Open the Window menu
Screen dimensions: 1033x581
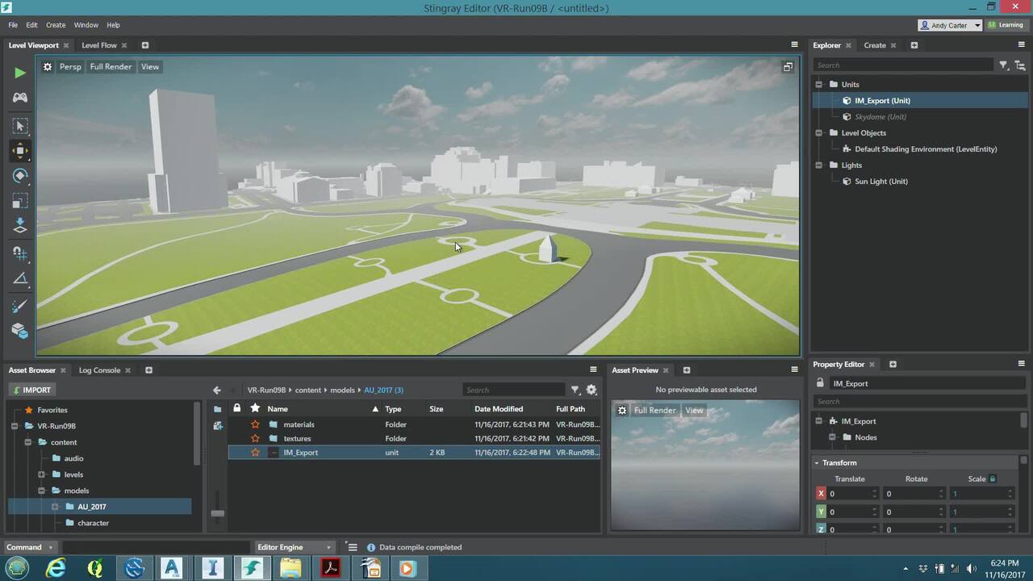pos(86,25)
